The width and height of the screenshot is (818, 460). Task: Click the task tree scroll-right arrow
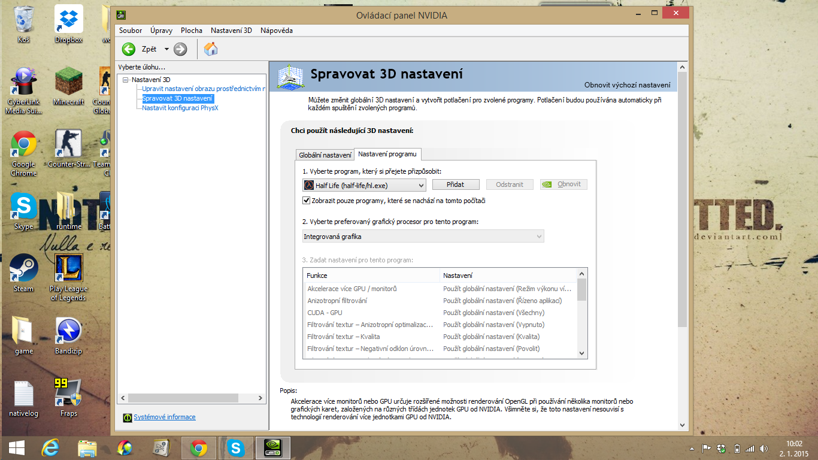[x=260, y=398]
